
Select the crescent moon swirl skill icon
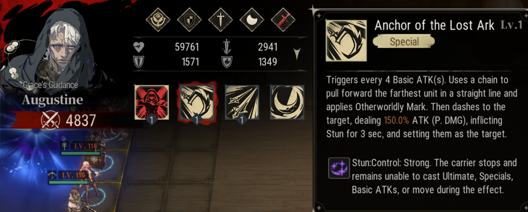[x=287, y=103]
